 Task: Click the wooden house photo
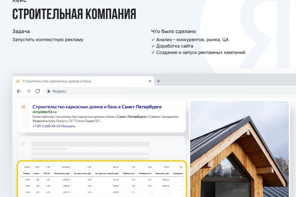click(x=239, y=149)
